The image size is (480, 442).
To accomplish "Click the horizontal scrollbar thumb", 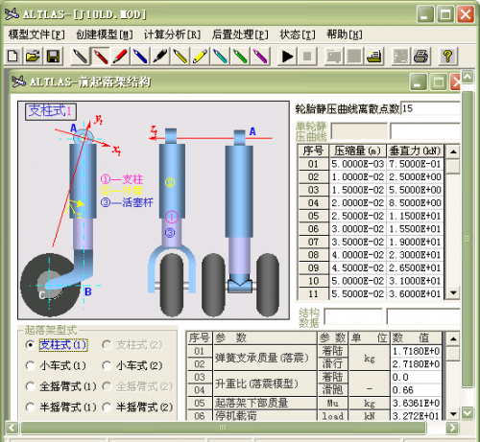I will coord(223,428).
